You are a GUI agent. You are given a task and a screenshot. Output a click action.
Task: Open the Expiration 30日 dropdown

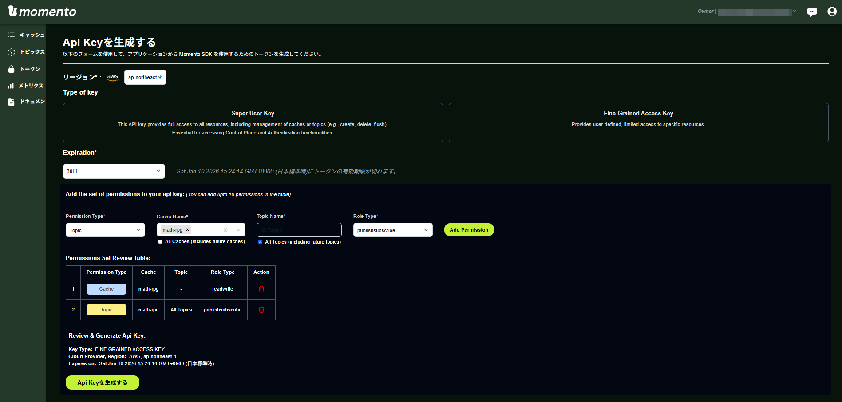114,171
